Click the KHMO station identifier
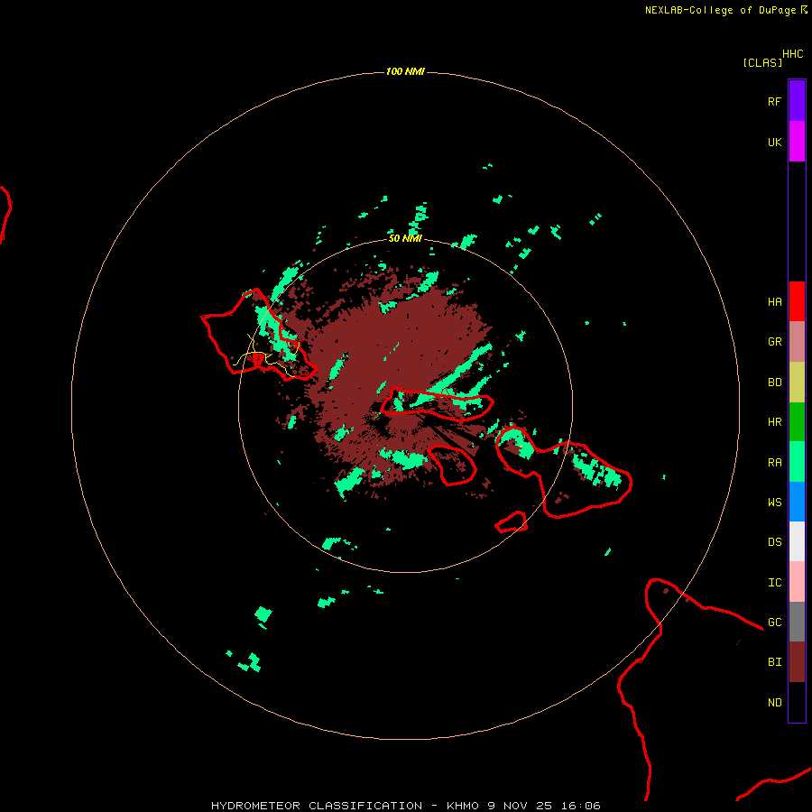This screenshot has height=812, width=812. tap(463, 806)
